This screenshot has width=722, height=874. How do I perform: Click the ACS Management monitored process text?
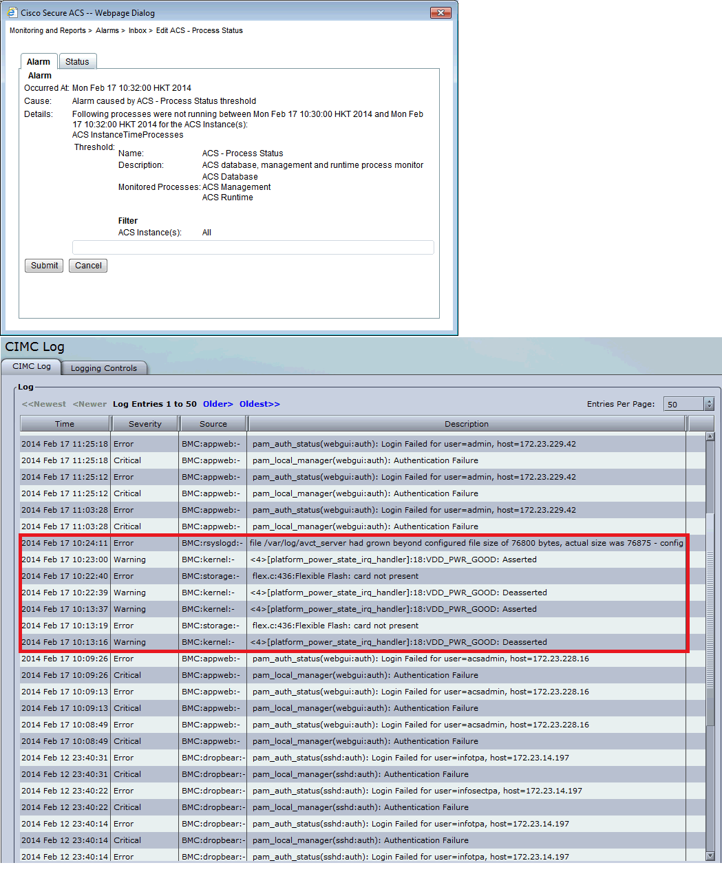tap(237, 187)
